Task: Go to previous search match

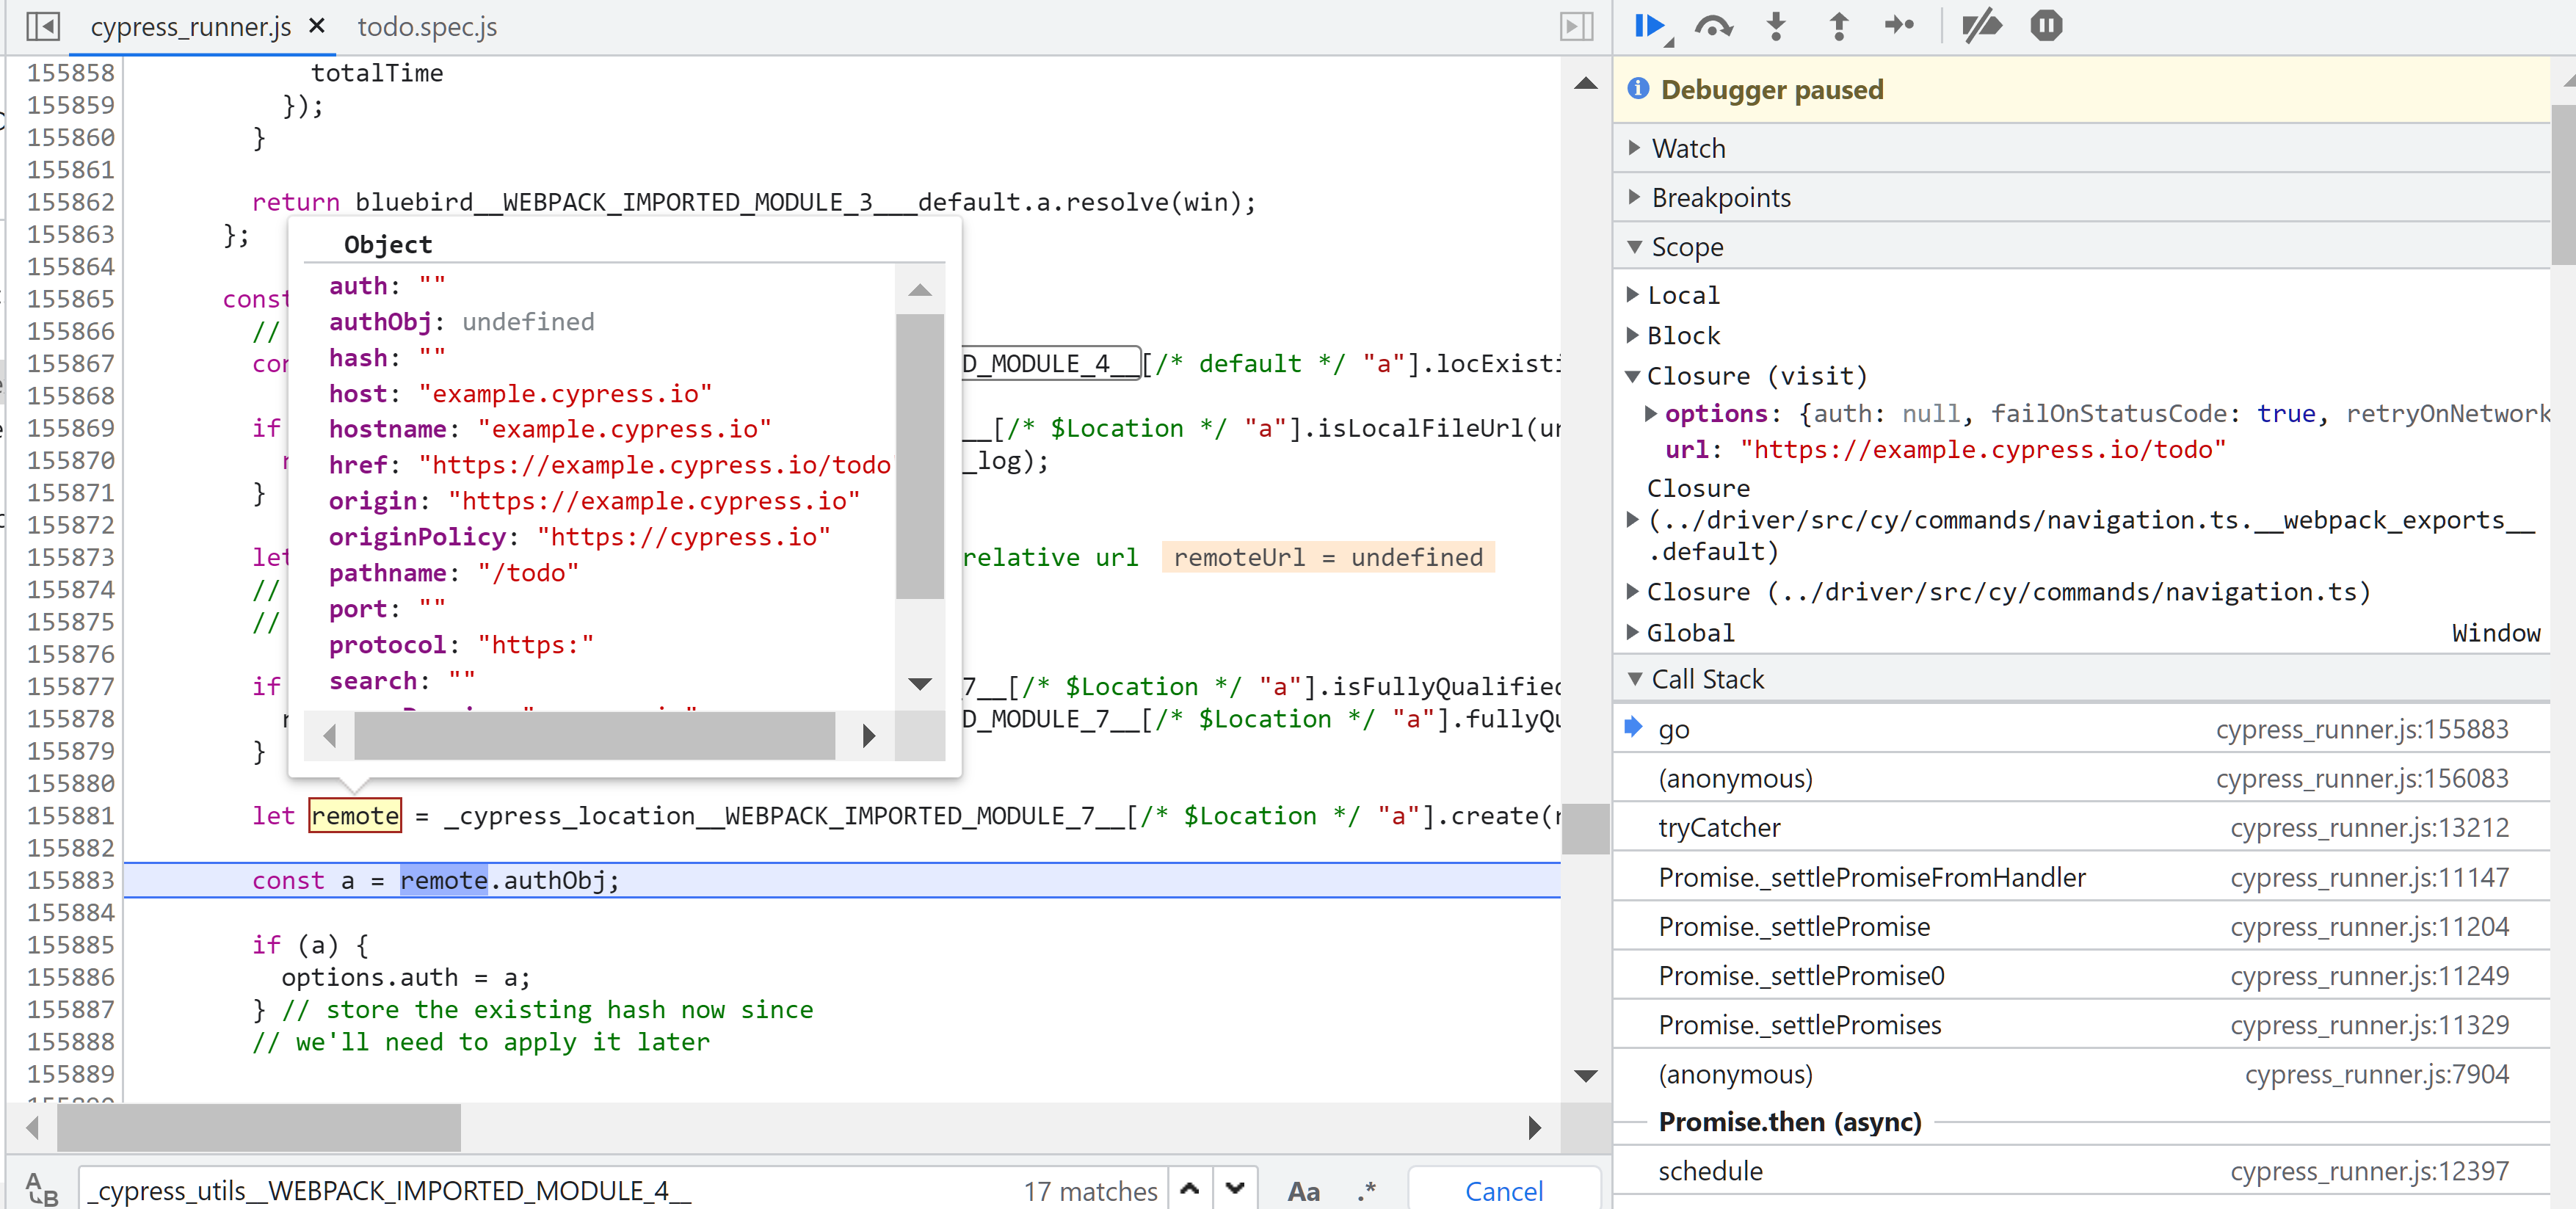Action: click(1189, 1189)
